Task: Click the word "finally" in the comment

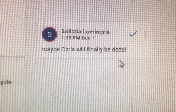Action: [95, 49]
